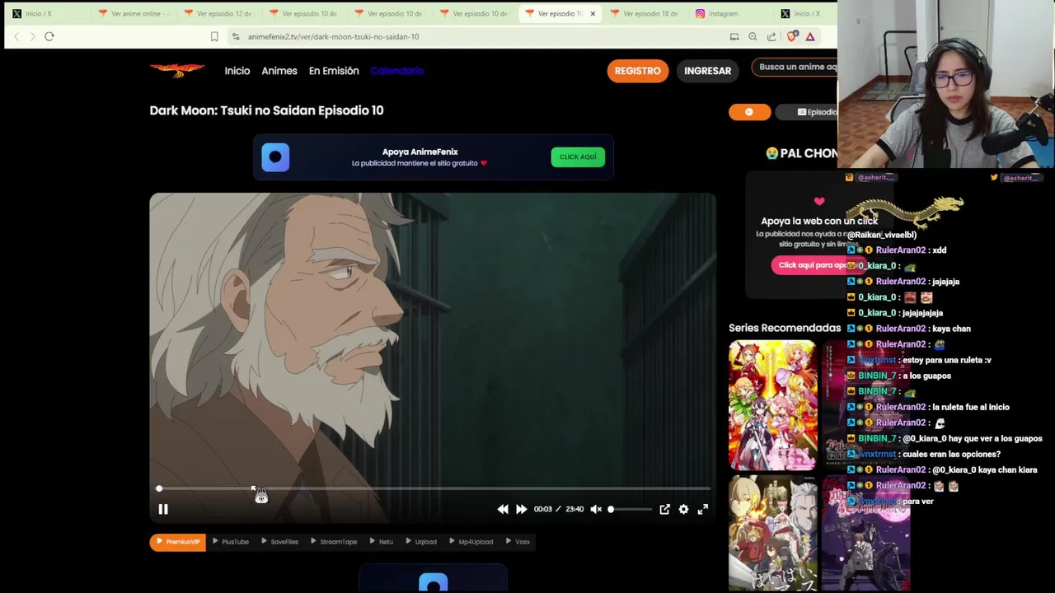Click the picture-in-picture icon in address bar
This screenshot has height=593, width=1055.
[x=734, y=36]
